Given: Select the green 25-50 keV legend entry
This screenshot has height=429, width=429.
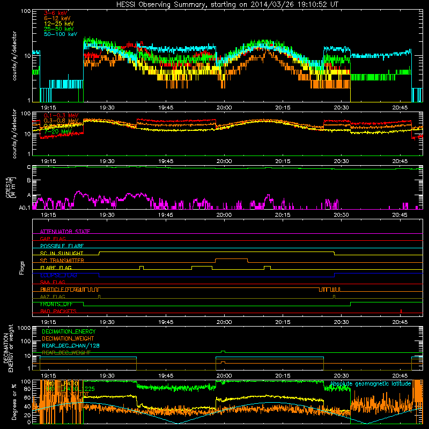Looking at the screenshot, I should pos(59,29).
